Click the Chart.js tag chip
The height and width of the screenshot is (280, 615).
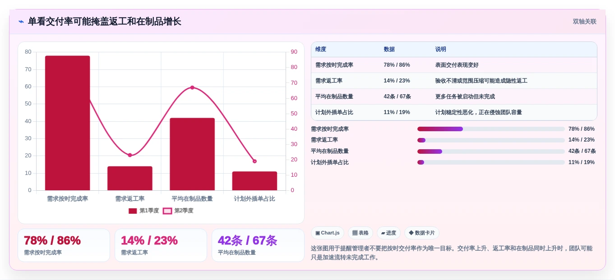click(328, 233)
